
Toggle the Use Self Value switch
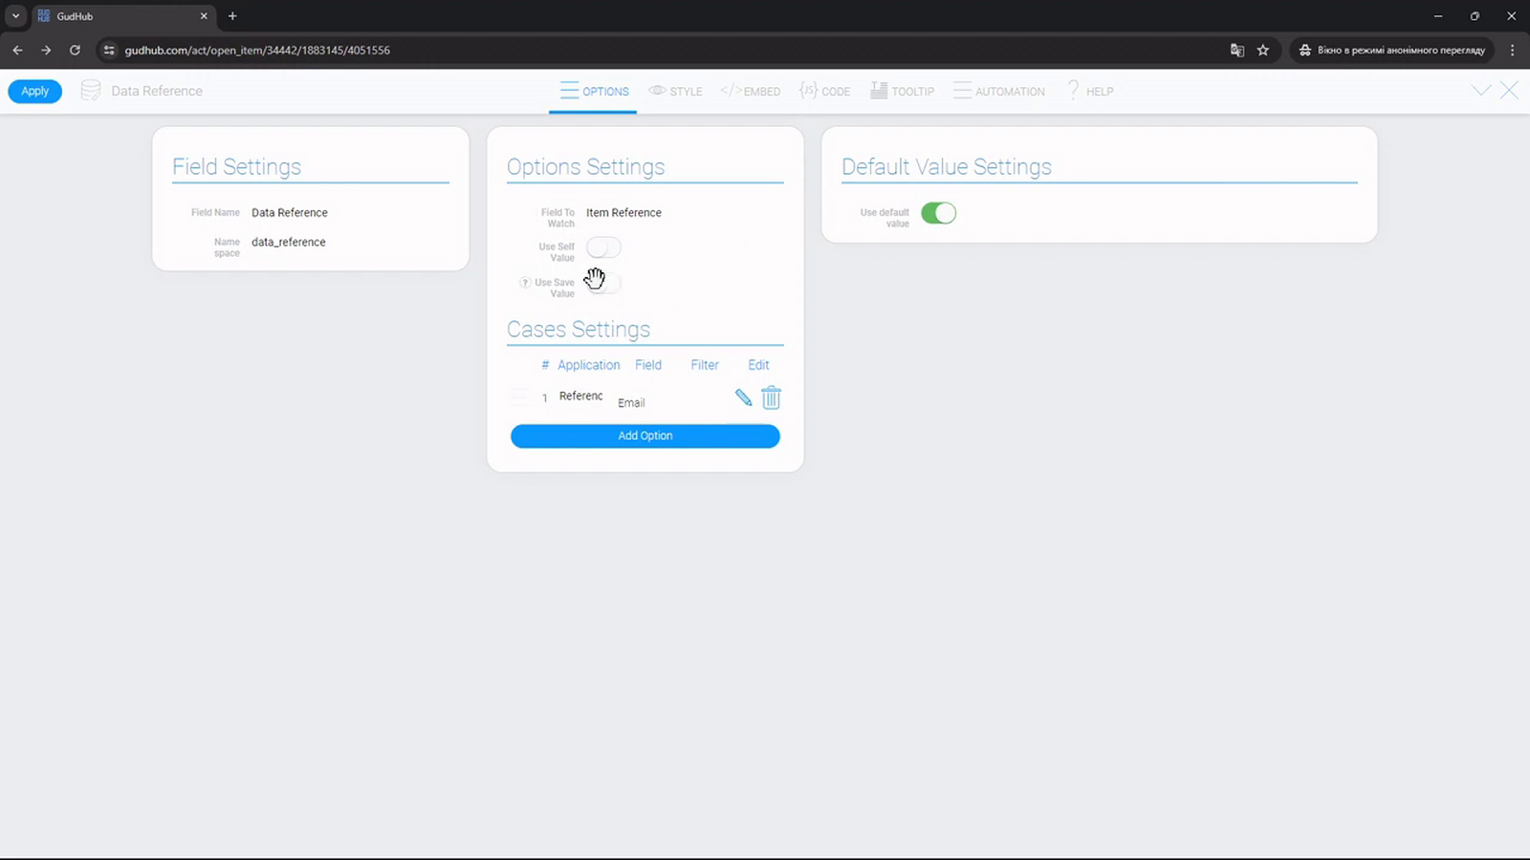(x=603, y=248)
